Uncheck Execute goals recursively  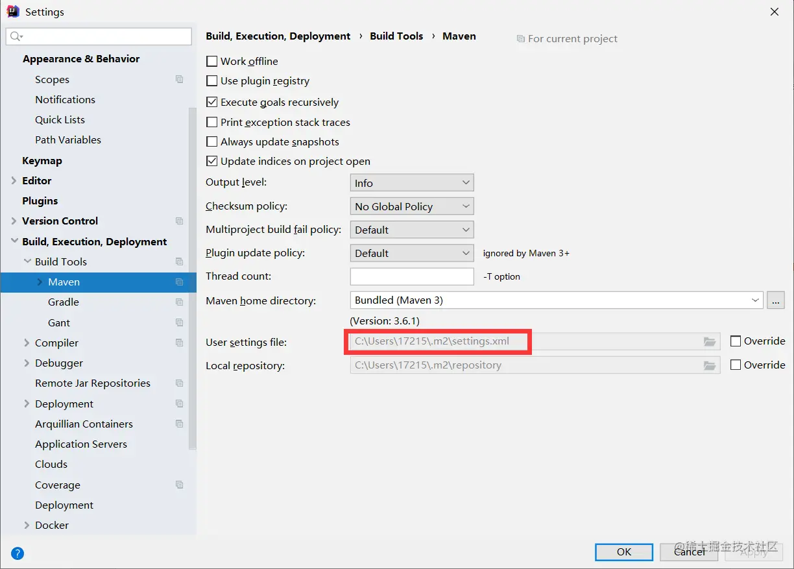[211, 102]
